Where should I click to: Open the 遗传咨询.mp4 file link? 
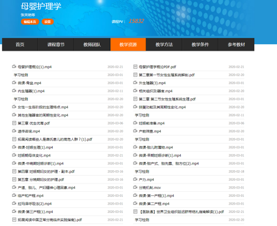coord(30,131)
